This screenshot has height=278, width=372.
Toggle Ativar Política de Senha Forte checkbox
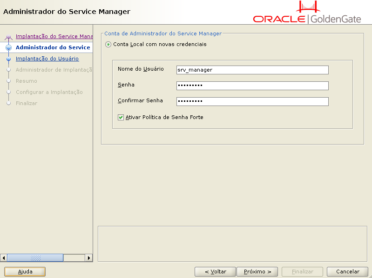click(121, 117)
